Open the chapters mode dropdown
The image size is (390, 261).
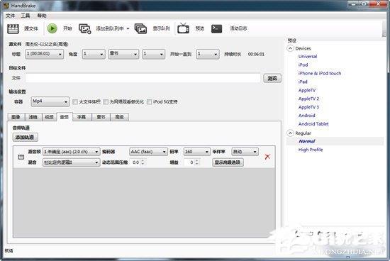(123, 54)
